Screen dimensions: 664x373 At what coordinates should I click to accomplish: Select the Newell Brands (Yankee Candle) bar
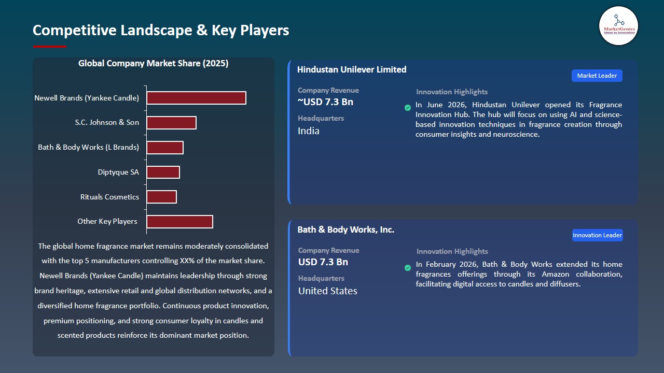tap(196, 98)
